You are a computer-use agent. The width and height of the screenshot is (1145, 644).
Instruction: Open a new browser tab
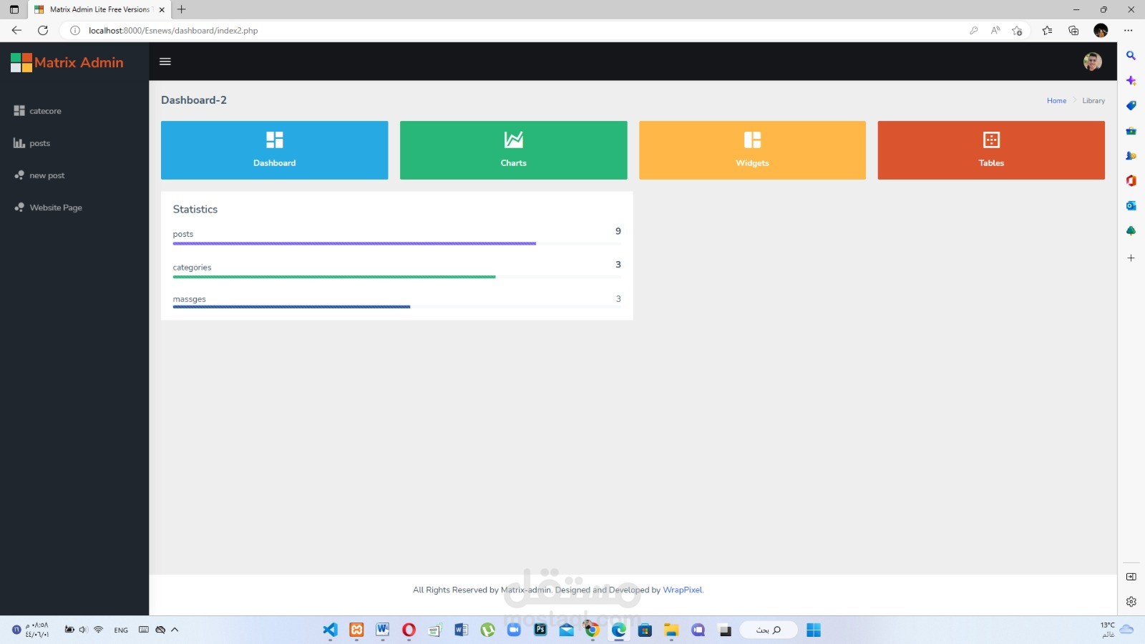182,9
